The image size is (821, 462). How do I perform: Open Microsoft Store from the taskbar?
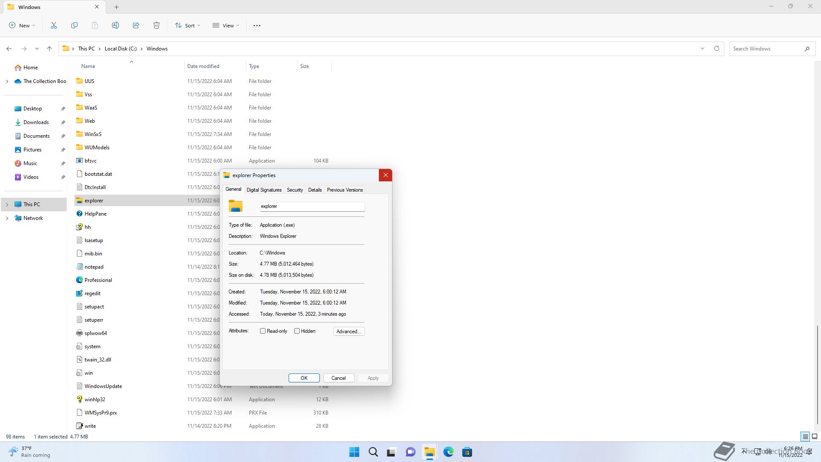(x=467, y=452)
